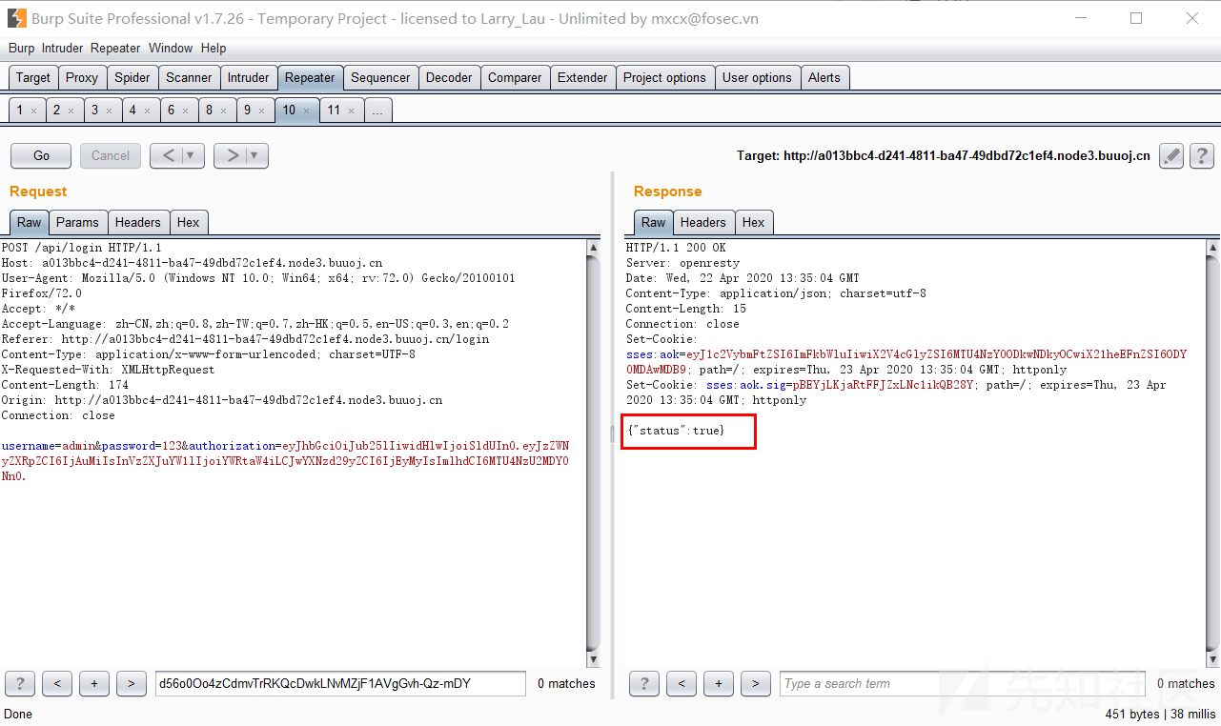Go to previous match in request search
This screenshot has height=726, width=1221.
57,683
